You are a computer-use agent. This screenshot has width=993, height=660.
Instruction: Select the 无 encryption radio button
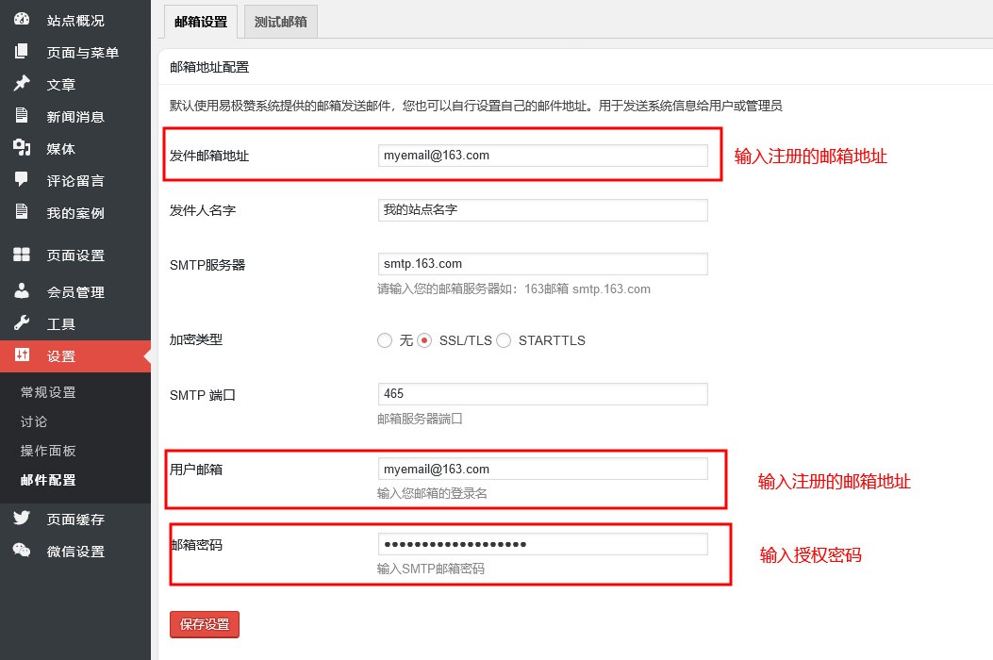385,340
